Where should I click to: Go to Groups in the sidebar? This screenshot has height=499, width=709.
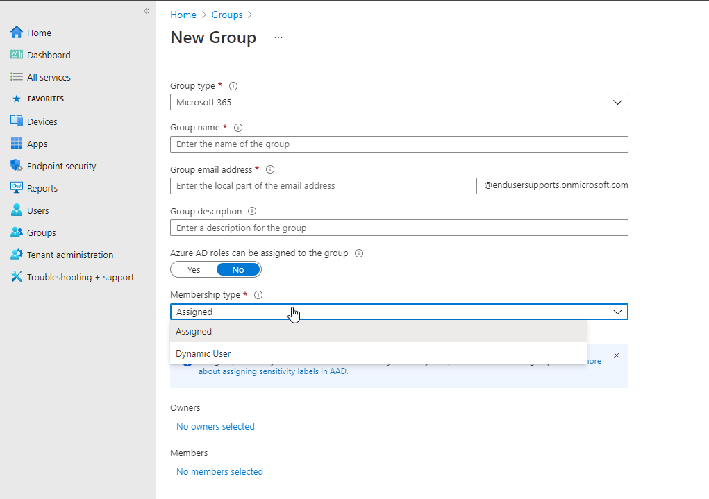[x=42, y=232]
